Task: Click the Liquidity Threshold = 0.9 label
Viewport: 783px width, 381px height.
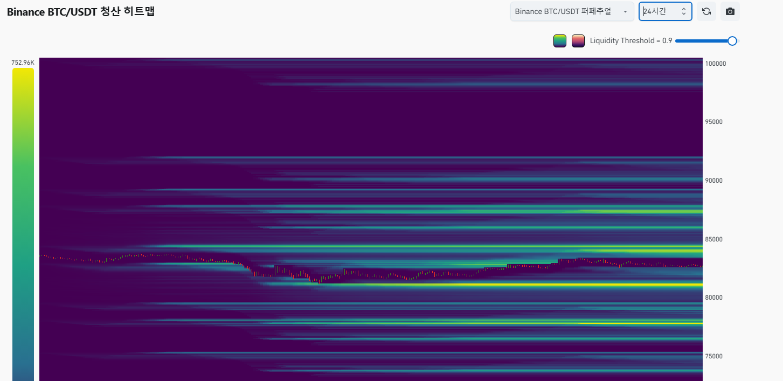Action: coord(631,41)
